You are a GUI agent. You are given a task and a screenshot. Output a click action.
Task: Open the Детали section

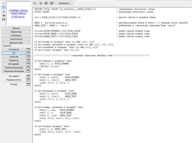point(16,28)
